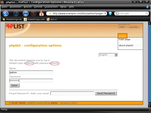Image resolution: width=151 pixels, height=113 pixels.
Task: Open the Home page icon
Action: point(41,13)
